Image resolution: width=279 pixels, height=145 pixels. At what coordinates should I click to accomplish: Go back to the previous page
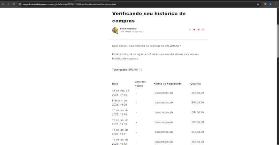pos(3,4)
